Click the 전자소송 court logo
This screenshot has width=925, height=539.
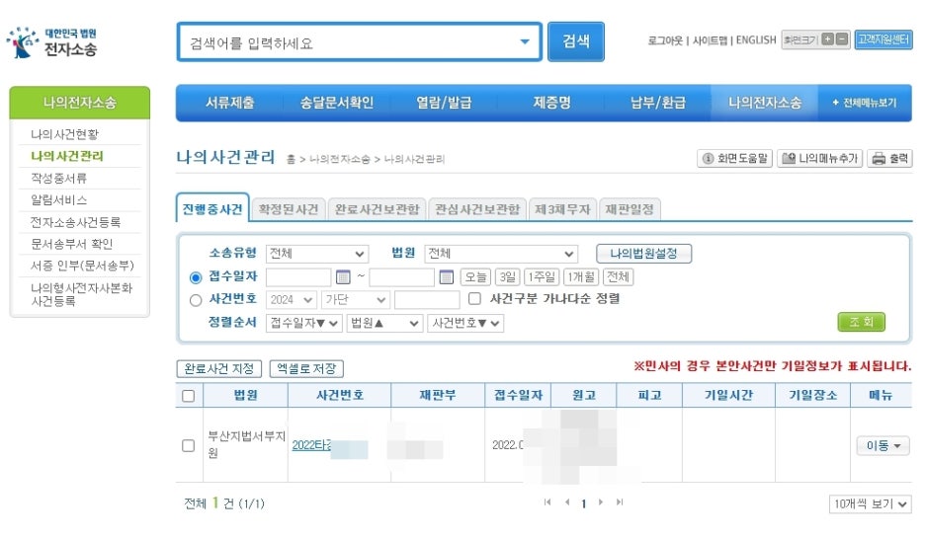(x=51, y=42)
